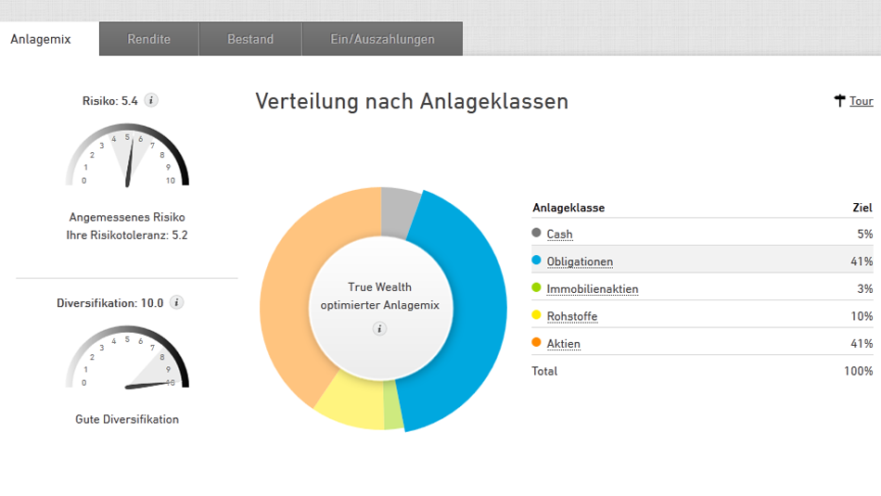Click the Total row label
The width and height of the screenshot is (881, 496).
pyautogui.click(x=544, y=371)
